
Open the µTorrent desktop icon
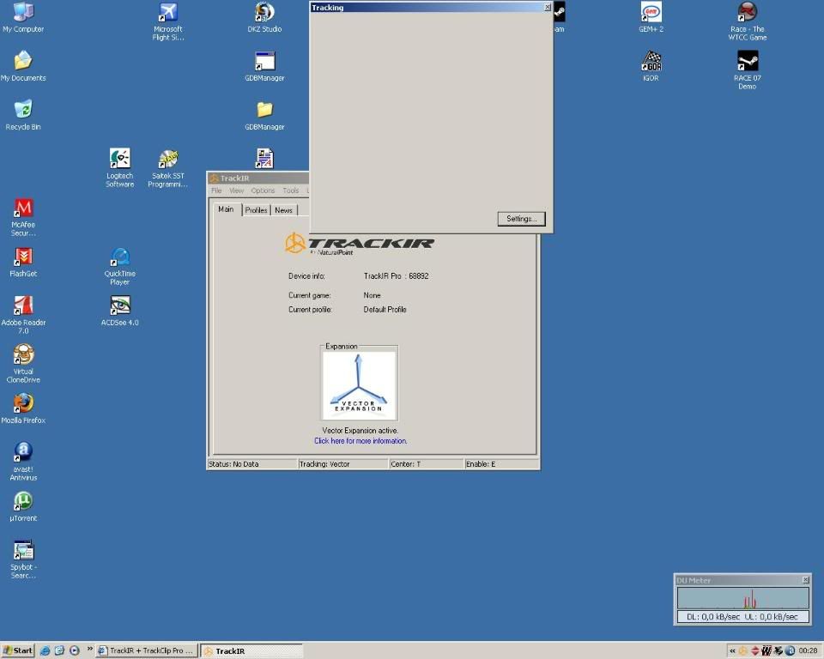(23, 502)
